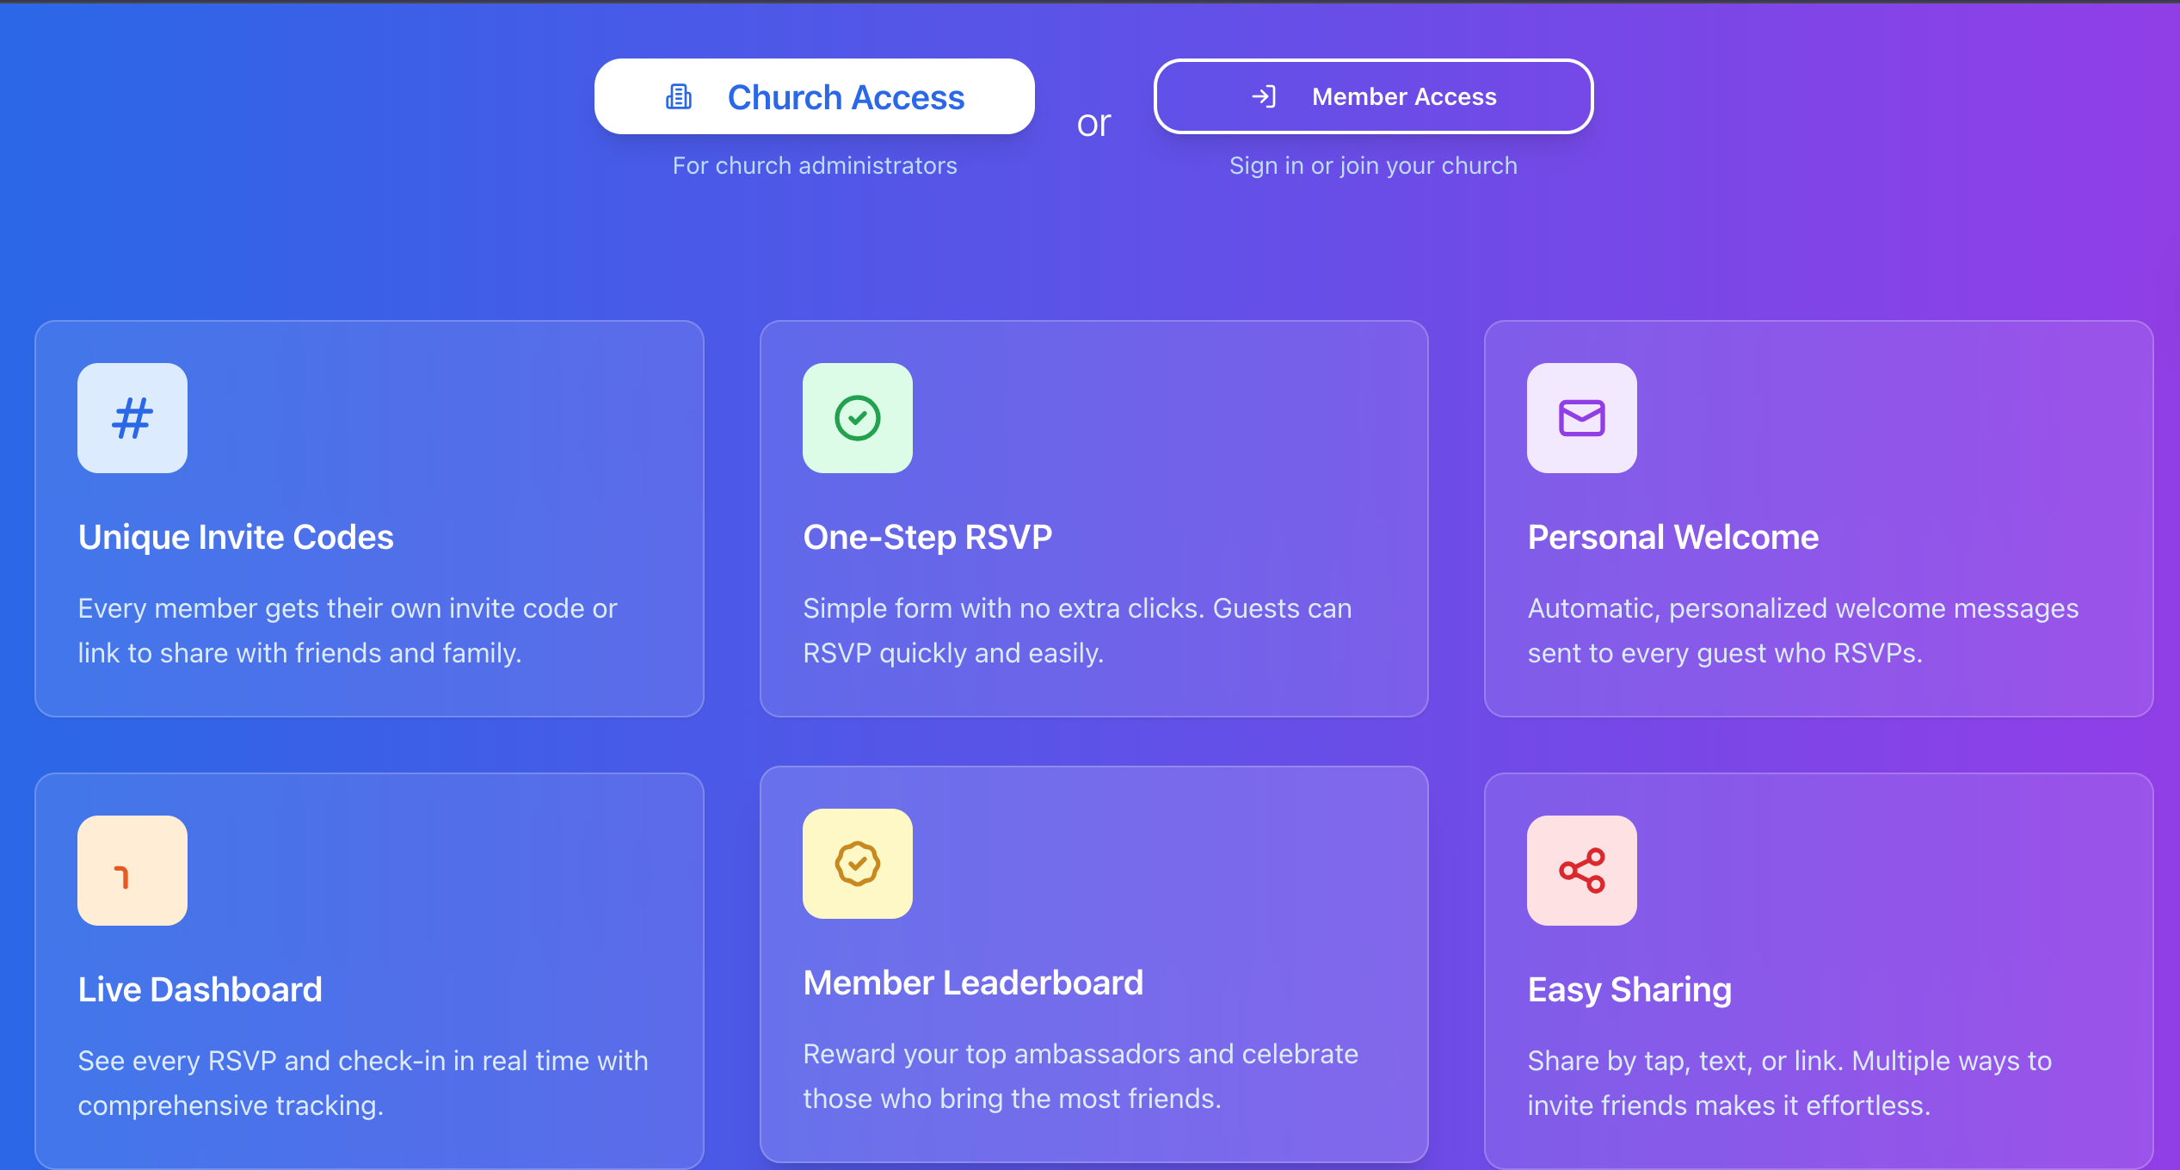
Task: Click the sign-in arrow icon
Action: (x=1264, y=96)
